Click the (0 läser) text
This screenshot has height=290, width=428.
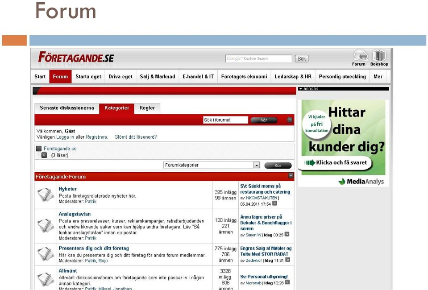click(x=59, y=155)
